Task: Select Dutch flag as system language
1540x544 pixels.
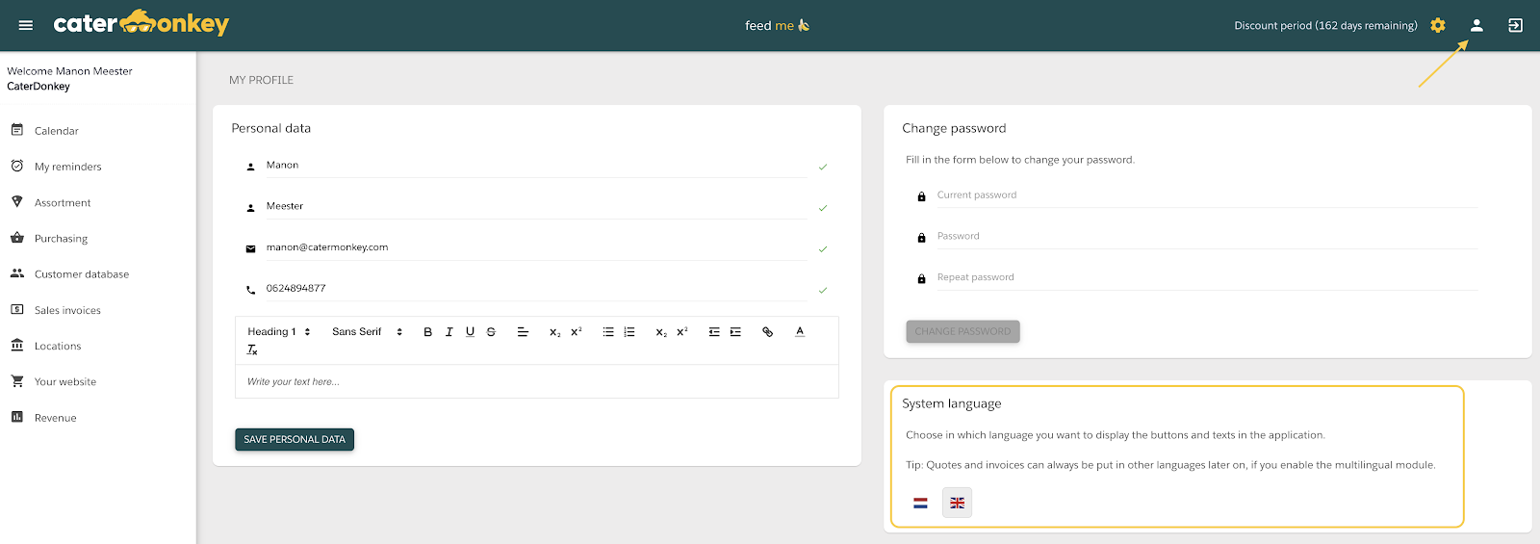Action: tap(920, 503)
